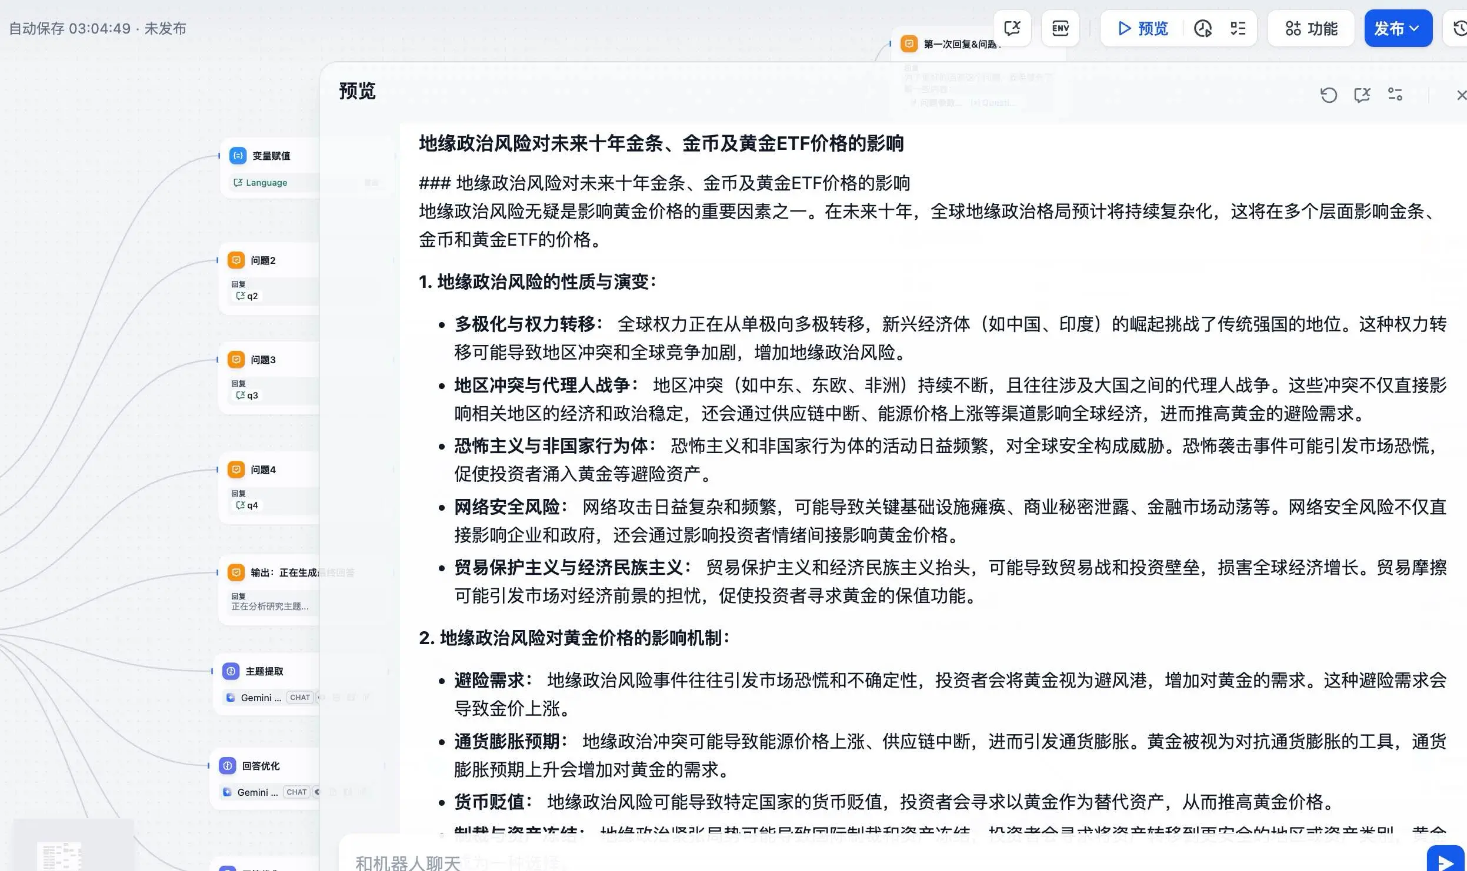Close the 预览 preview panel
This screenshot has height=871, width=1467.
(1461, 95)
